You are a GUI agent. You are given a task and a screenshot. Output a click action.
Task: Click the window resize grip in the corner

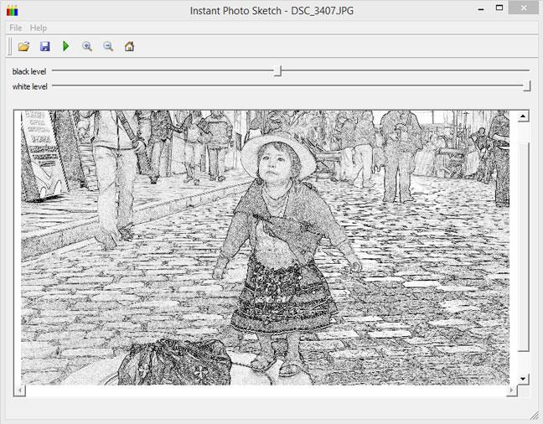coord(535,416)
